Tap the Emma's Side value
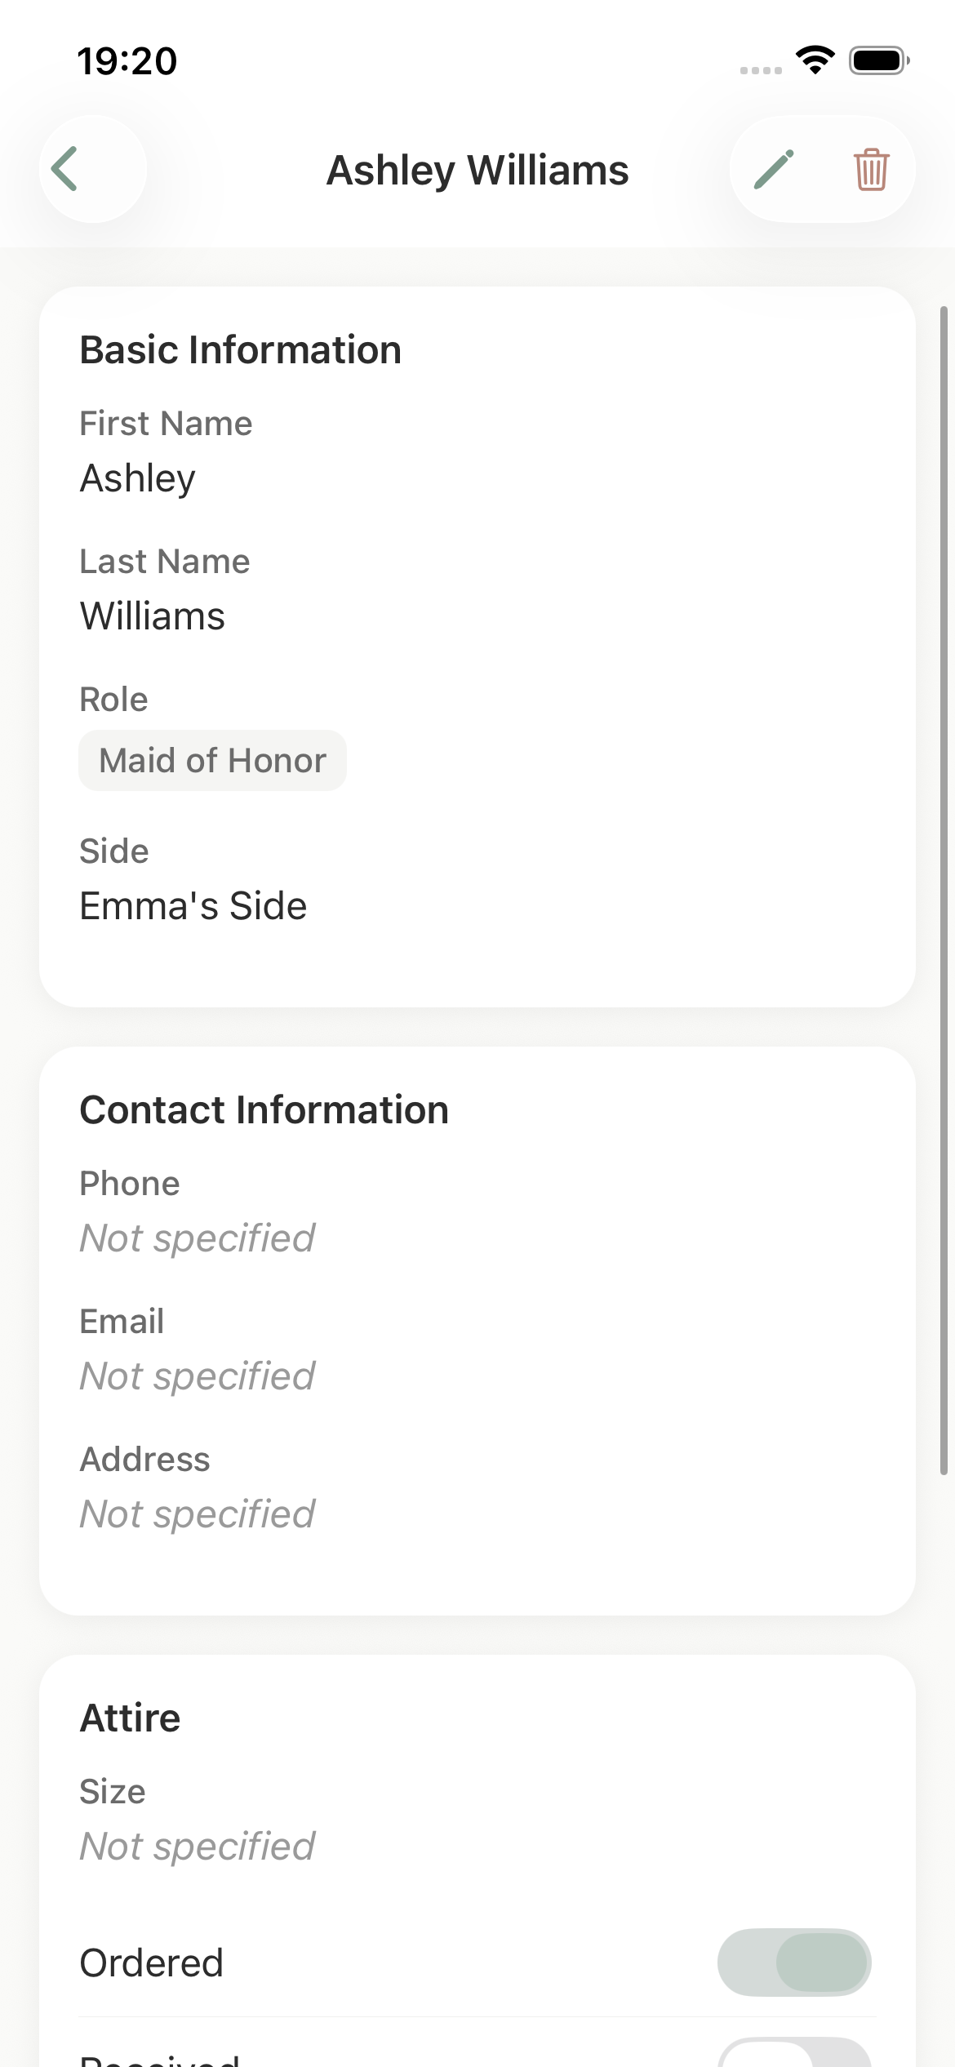The width and height of the screenshot is (955, 2067). [193, 906]
